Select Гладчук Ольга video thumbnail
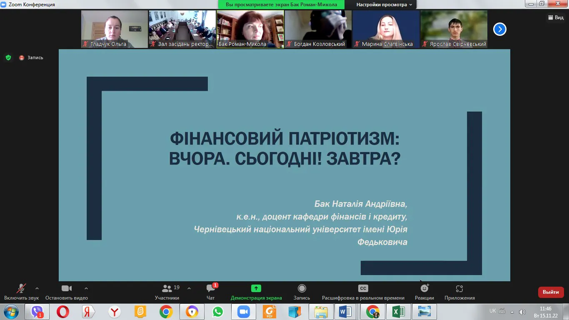Image resolution: width=569 pixels, height=320 pixels. [115, 29]
